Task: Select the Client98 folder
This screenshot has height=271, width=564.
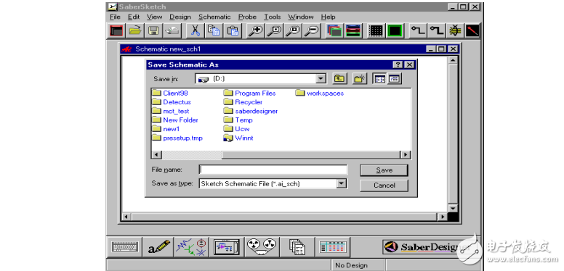Action: pyautogui.click(x=170, y=93)
